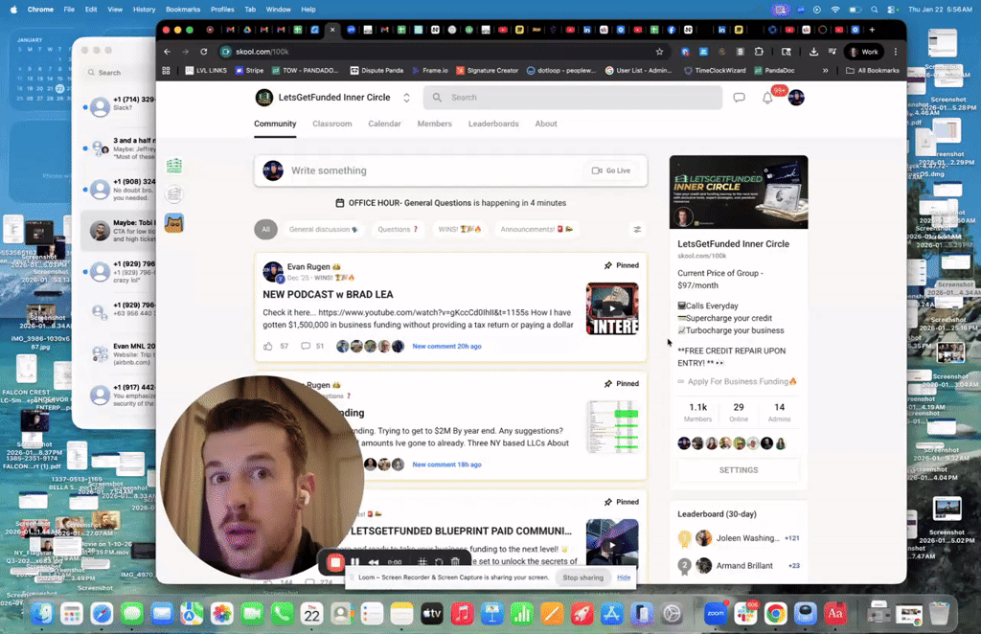Switch to the Classroom tab
The height and width of the screenshot is (634, 981).
click(332, 124)
